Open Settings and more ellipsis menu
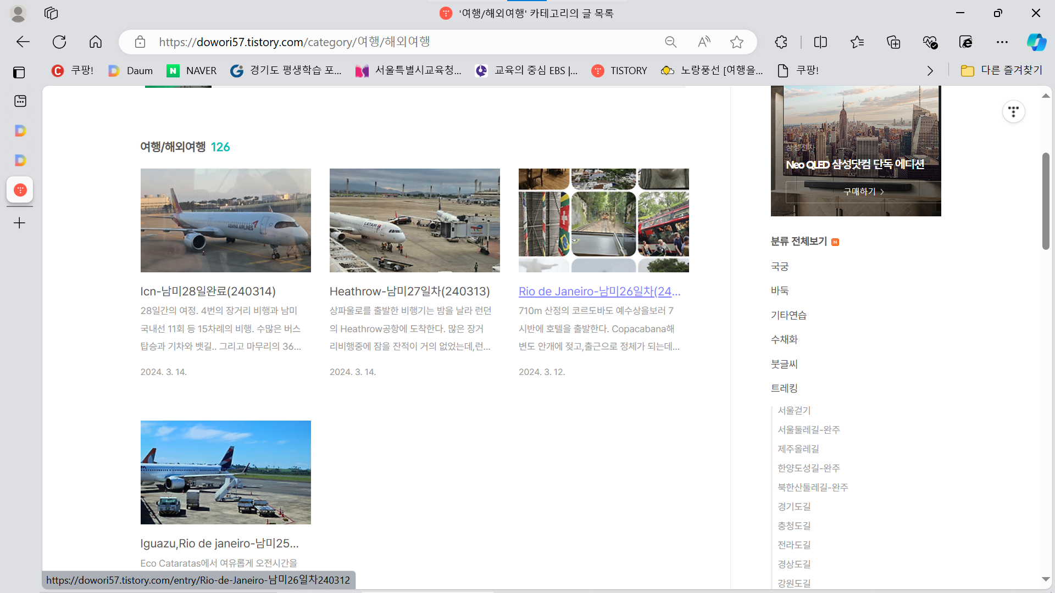Screen dimensions: 1055x593 point(1002,42)
